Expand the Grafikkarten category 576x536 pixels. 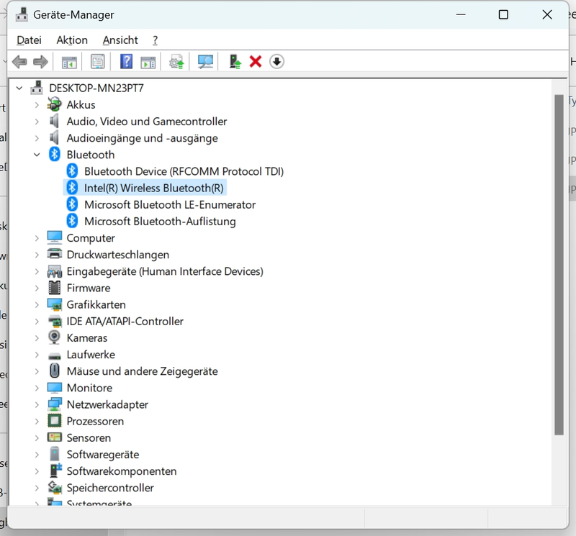click(37, 304)
